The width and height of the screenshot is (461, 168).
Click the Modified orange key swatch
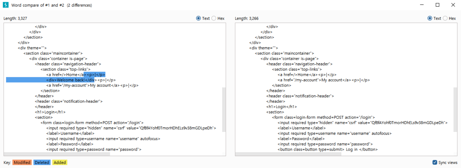click(x=22, y=162)
